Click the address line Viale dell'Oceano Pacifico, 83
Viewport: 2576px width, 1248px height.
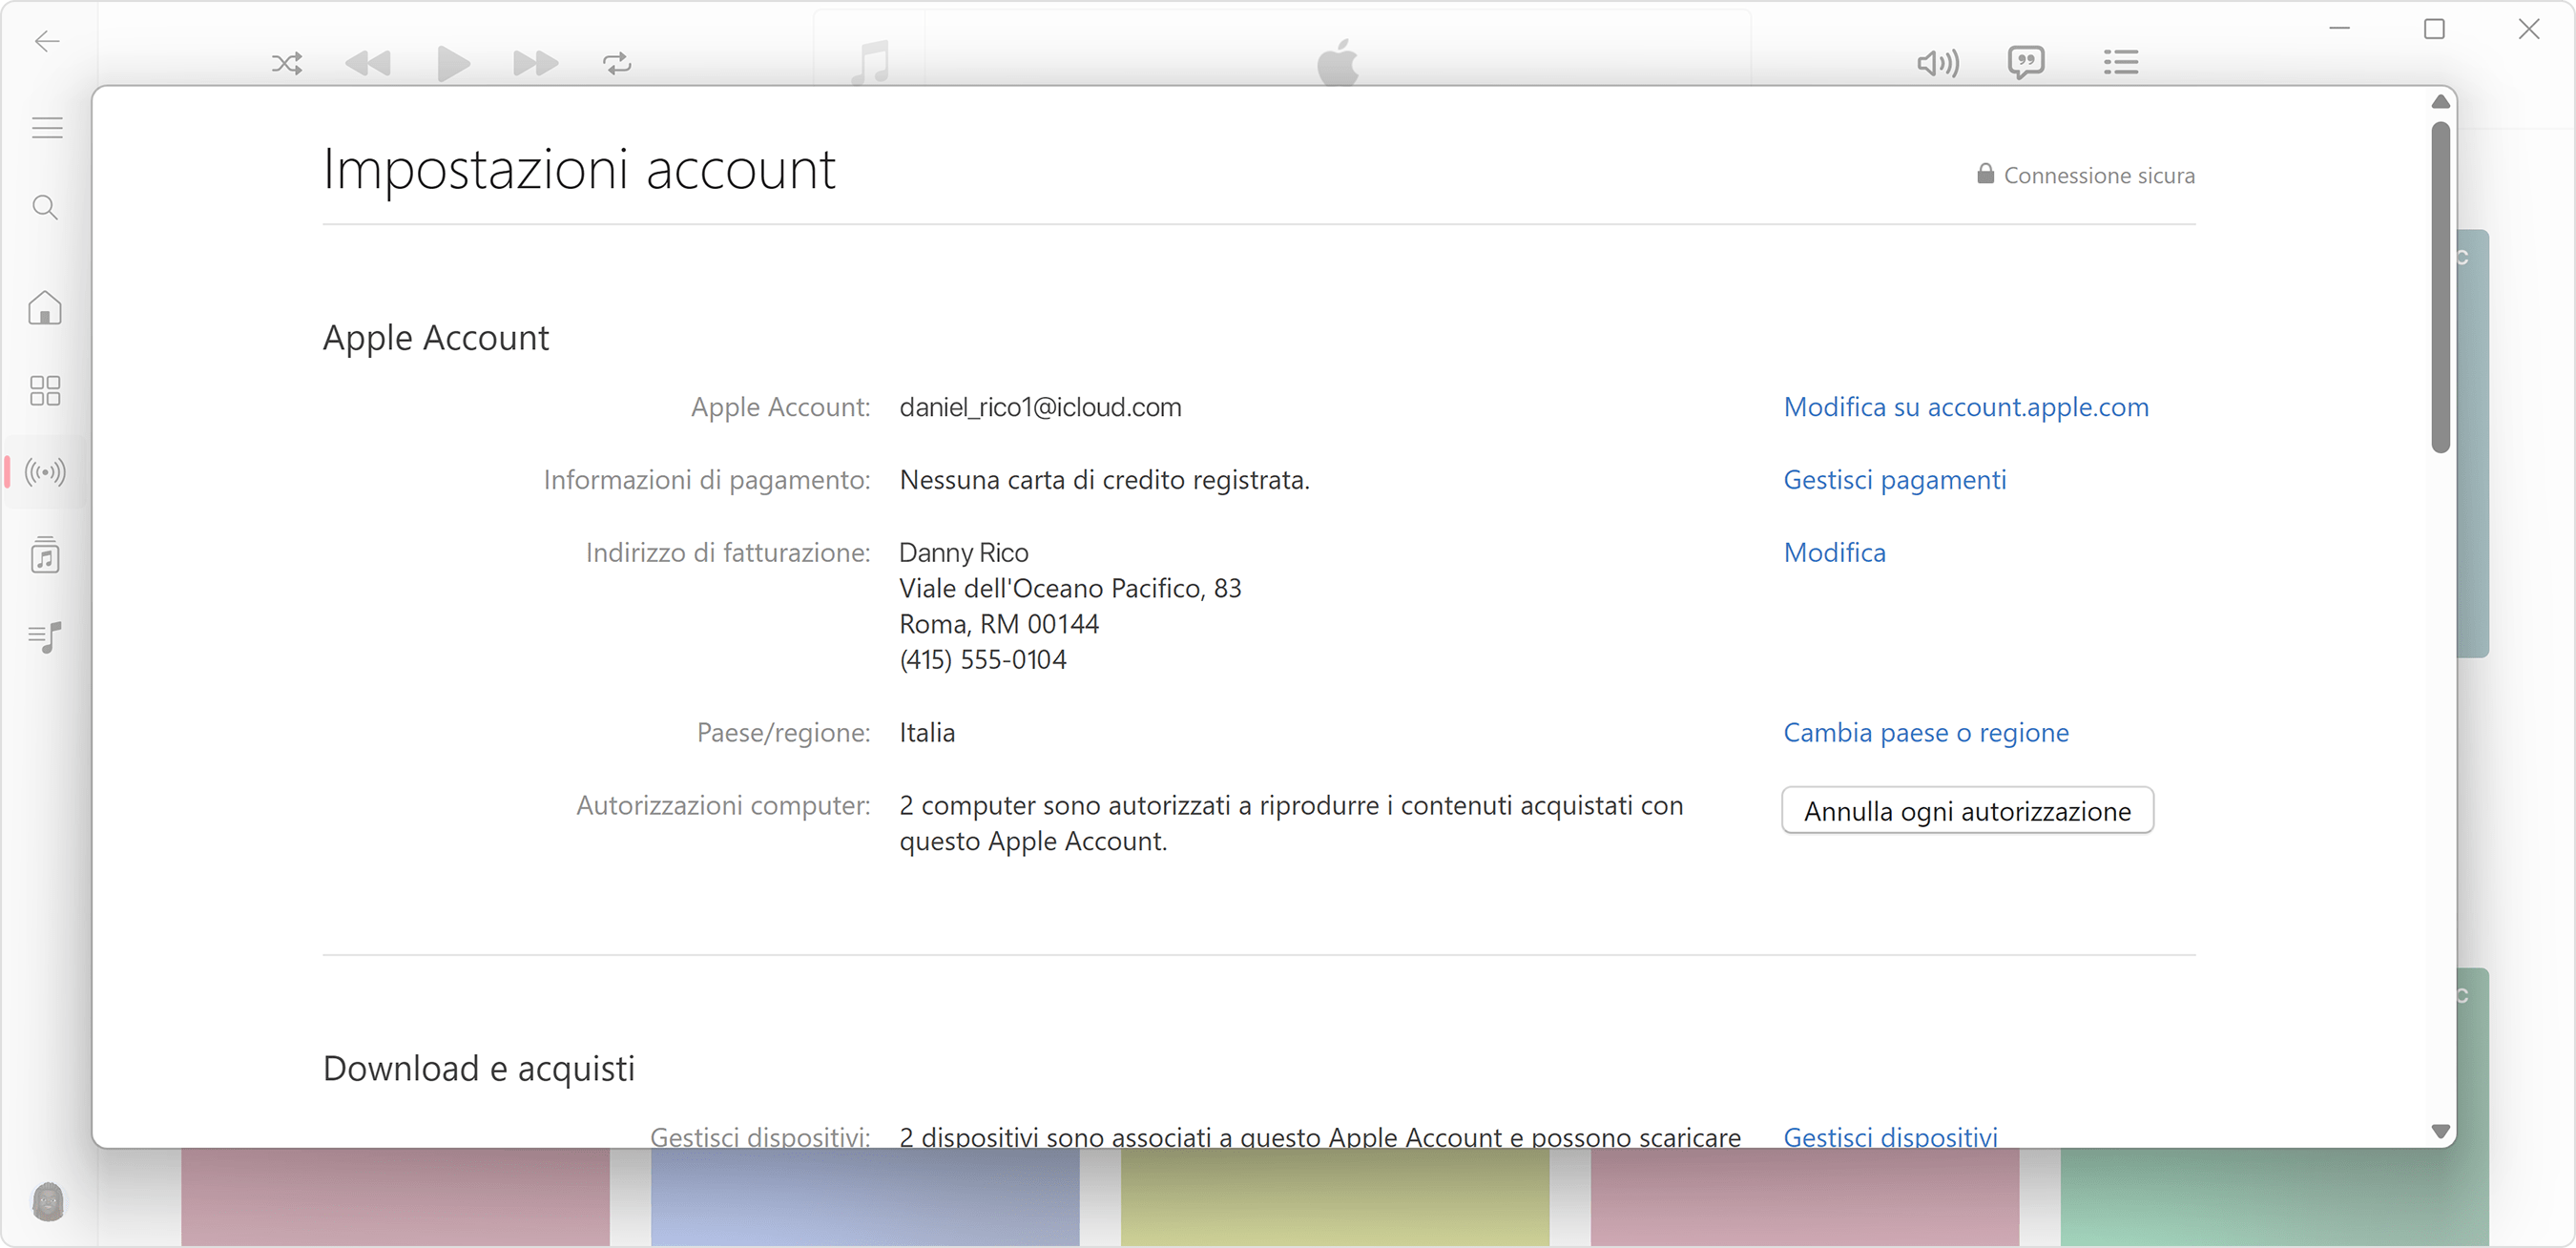click(1070, 588)
